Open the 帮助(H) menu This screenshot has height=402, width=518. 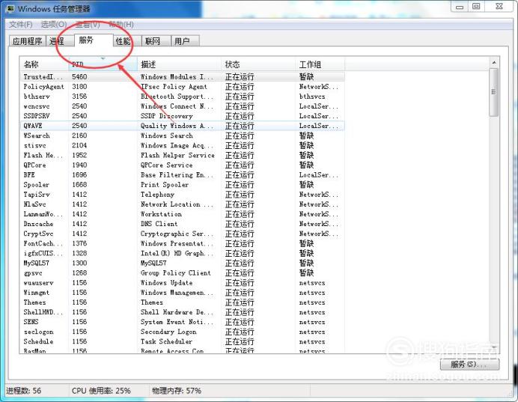[121, 24]
